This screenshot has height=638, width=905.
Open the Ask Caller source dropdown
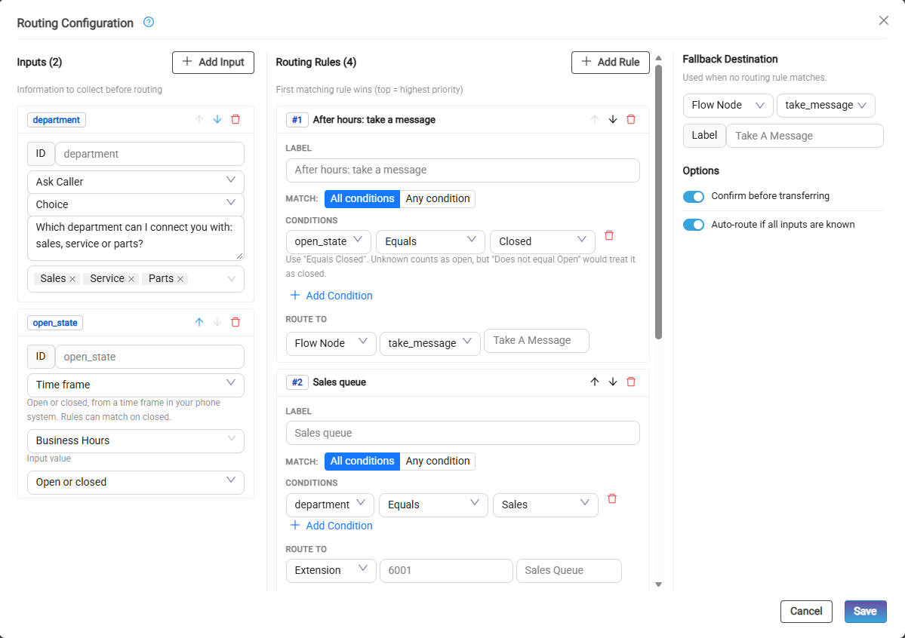click(136, 182)
